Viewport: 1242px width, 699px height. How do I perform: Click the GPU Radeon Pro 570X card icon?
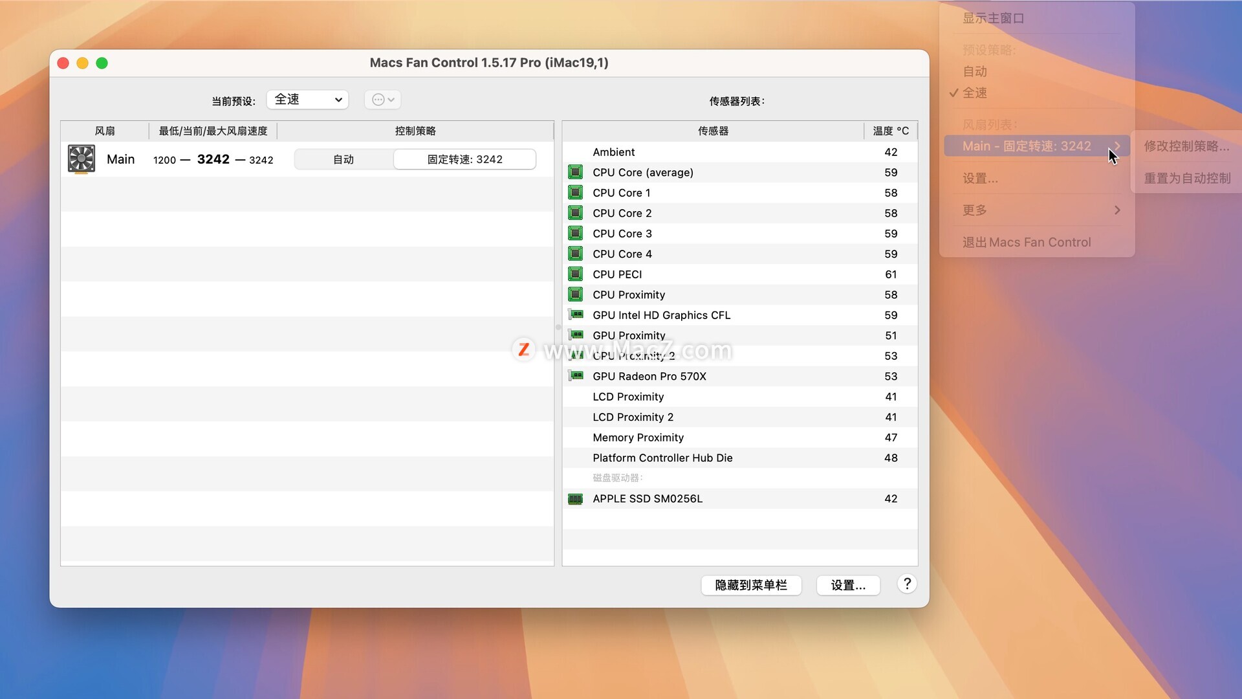pos(576,376)
